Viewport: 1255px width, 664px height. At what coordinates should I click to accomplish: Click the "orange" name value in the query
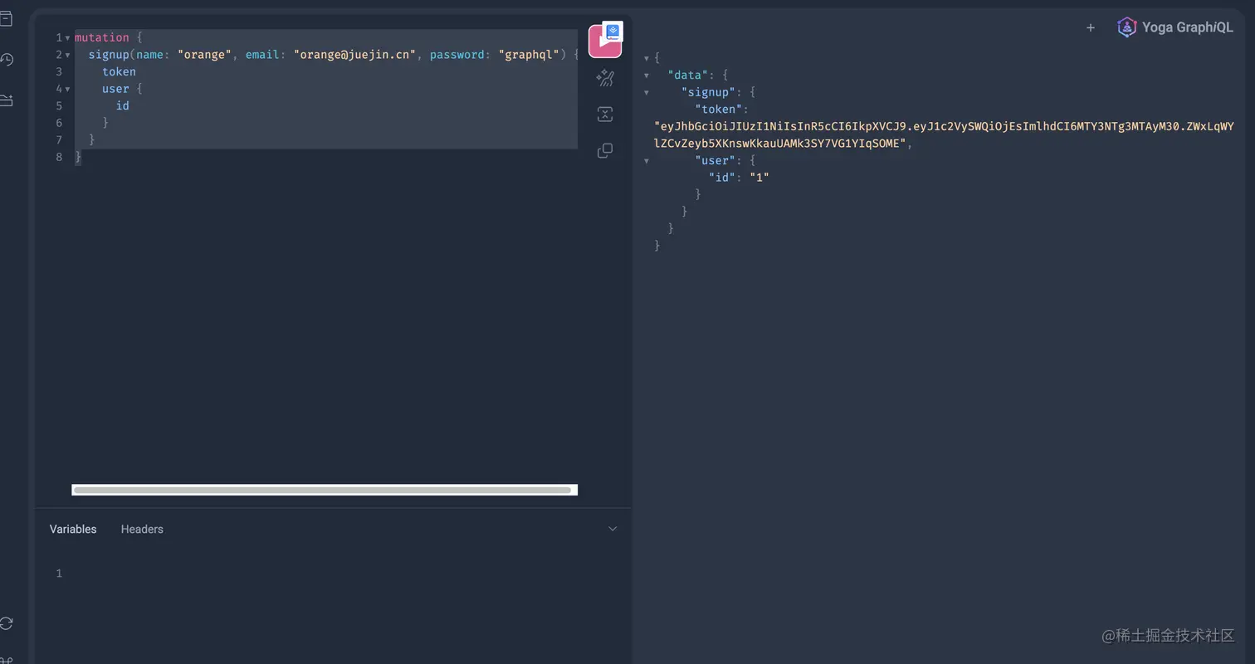204,55
